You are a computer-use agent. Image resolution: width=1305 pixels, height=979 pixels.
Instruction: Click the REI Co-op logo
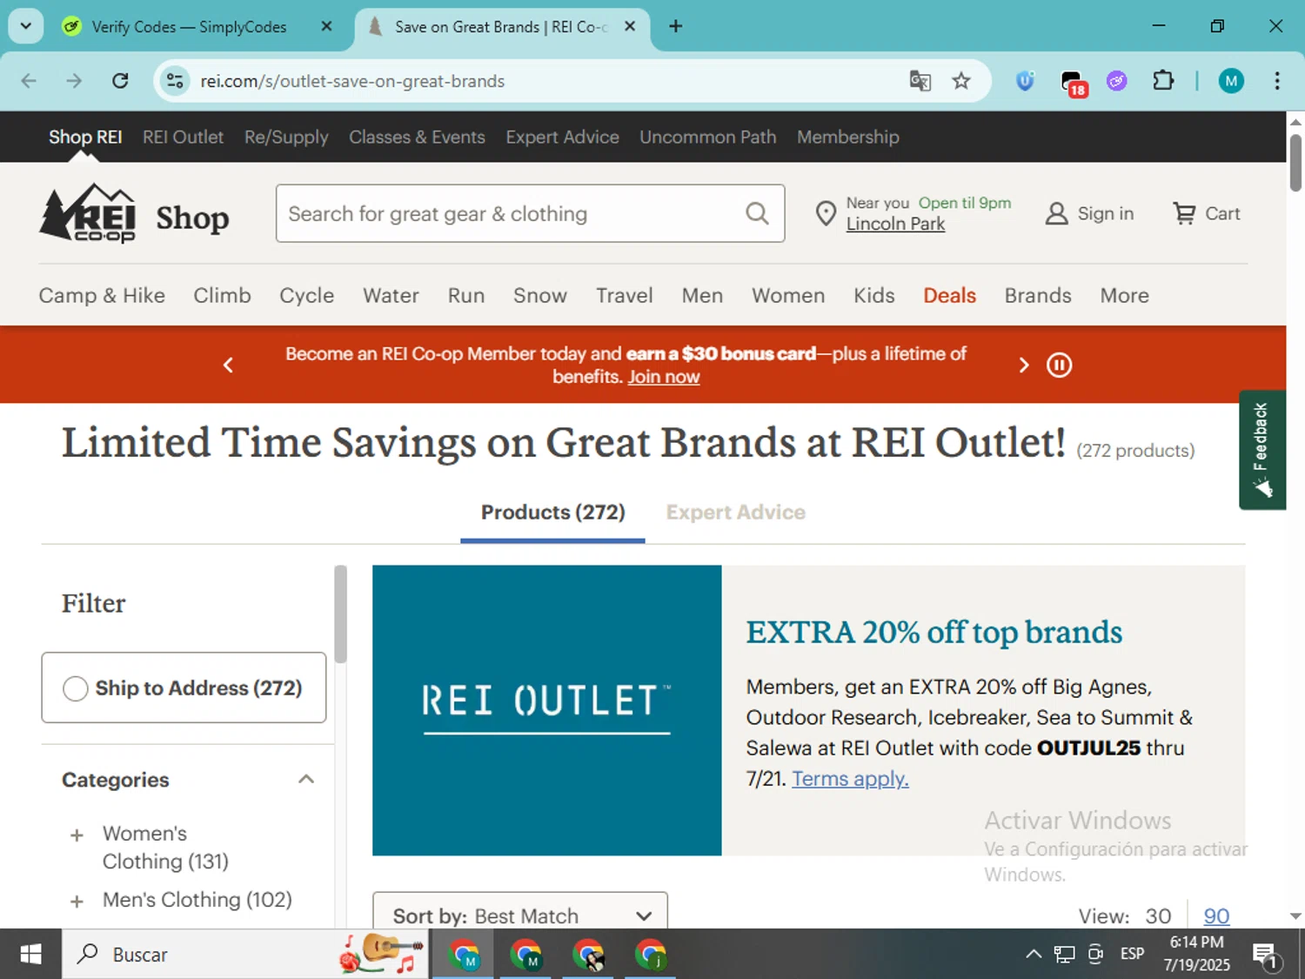click(x=88, y=213)
